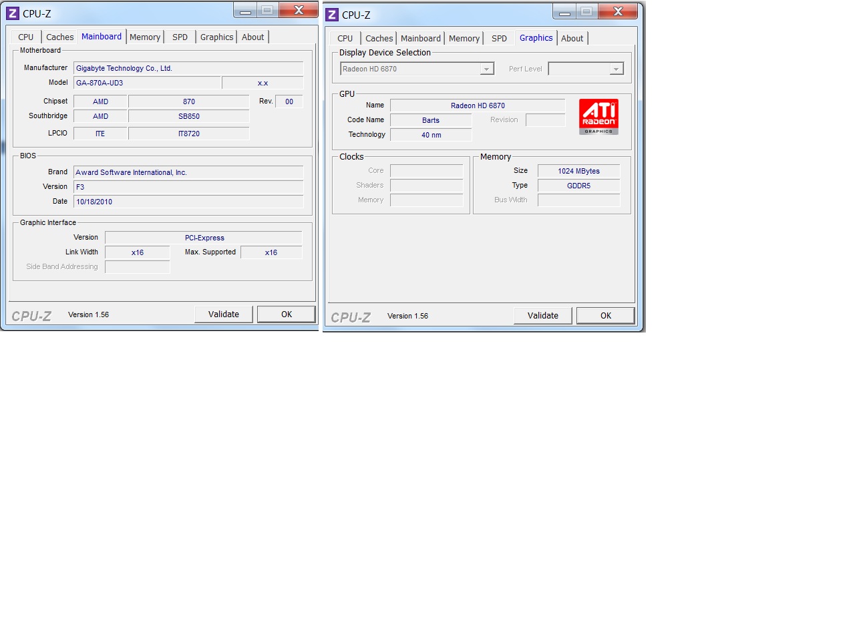This screenshot has width=855, height=641.
Task: Close the right CPU-Z window
Action: [618, 12]
